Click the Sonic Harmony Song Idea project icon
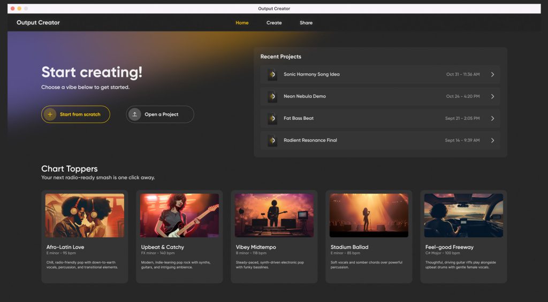 click(x=272, y=74)
